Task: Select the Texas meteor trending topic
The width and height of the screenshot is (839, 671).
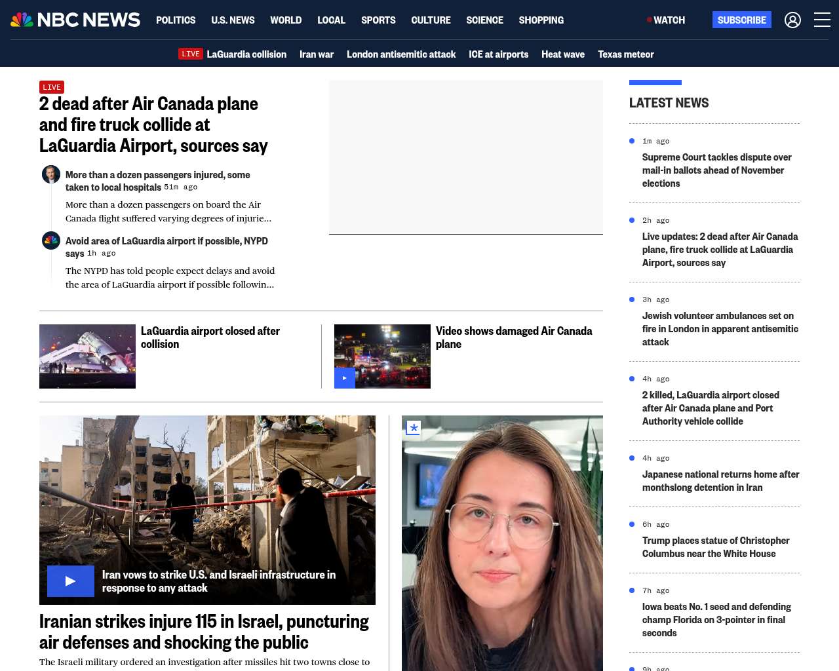Action: [625, 54]
